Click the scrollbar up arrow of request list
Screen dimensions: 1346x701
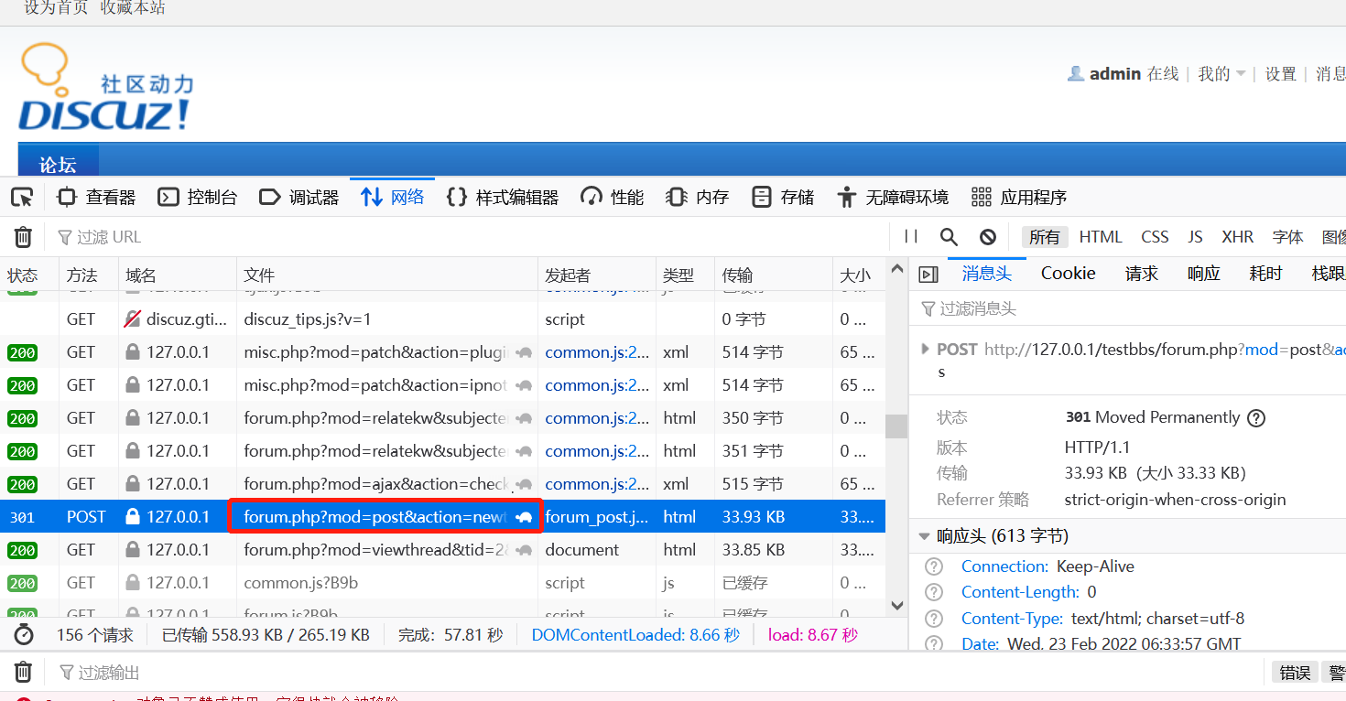click(896, 269)
